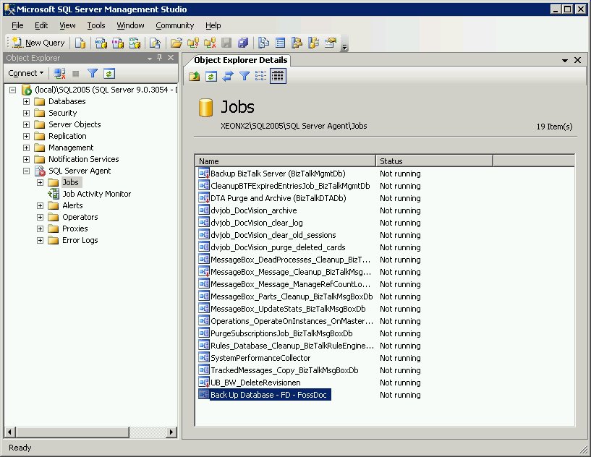Expand the Error Logs folder
This screenshot has width=591, height=457.
click(x=40, y=240)
